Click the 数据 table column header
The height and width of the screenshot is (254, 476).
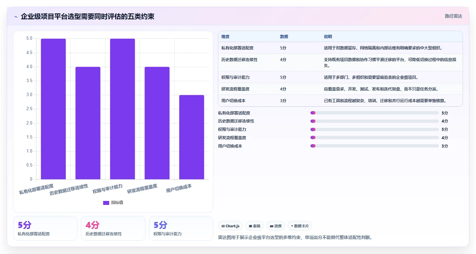(284, 37)
